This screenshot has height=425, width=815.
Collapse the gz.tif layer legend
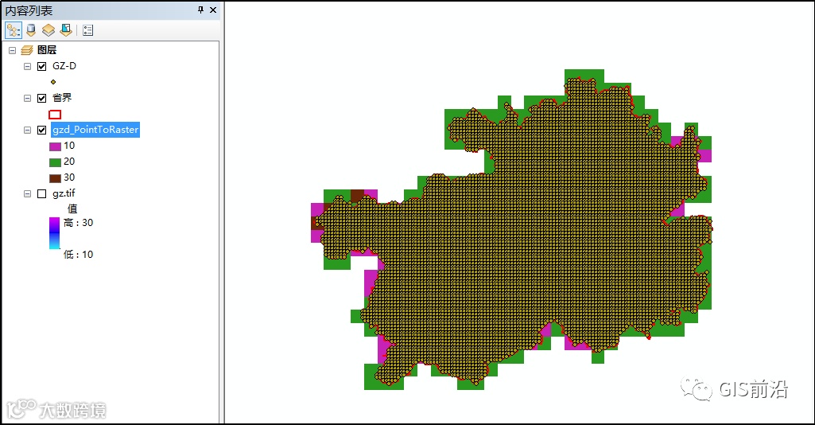28,194
